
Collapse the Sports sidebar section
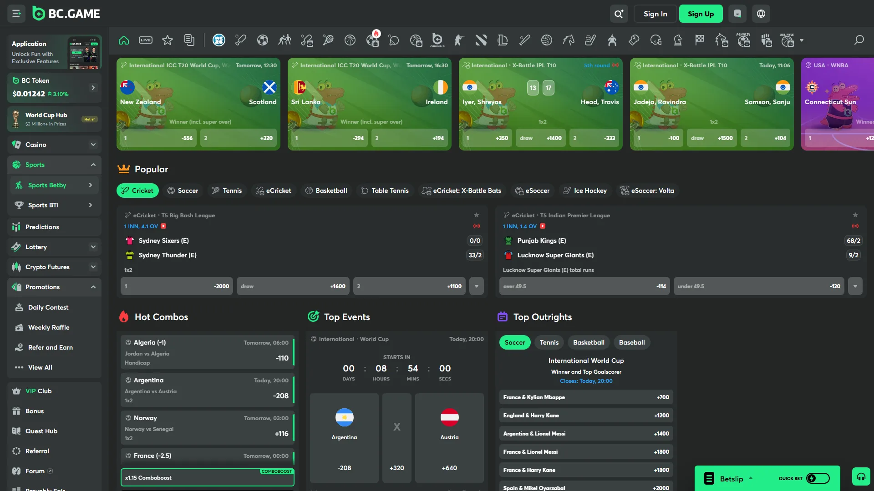click(93, 165)
